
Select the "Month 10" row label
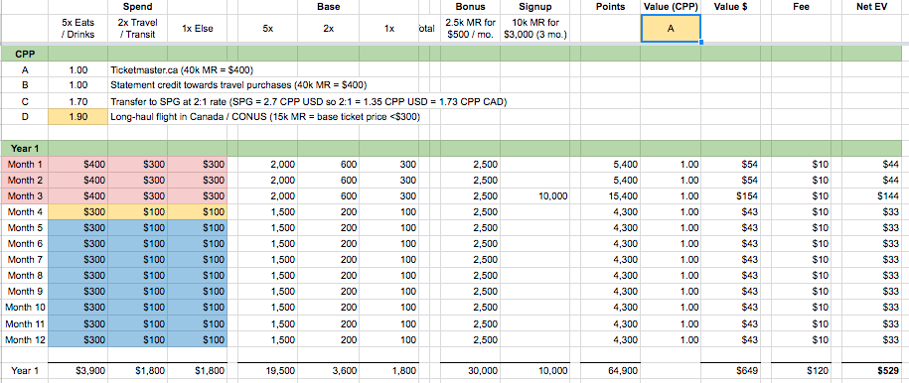click(25, 308)
